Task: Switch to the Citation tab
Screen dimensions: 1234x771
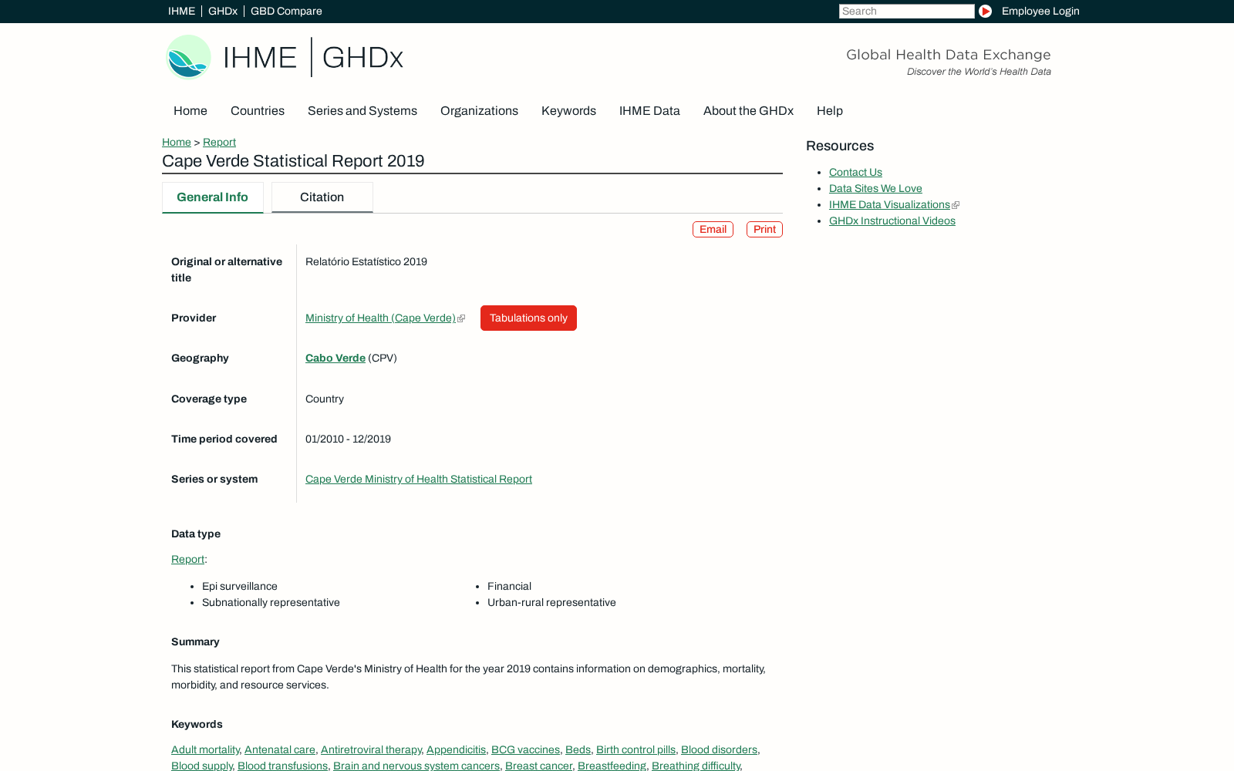Action: pos(322,197)
